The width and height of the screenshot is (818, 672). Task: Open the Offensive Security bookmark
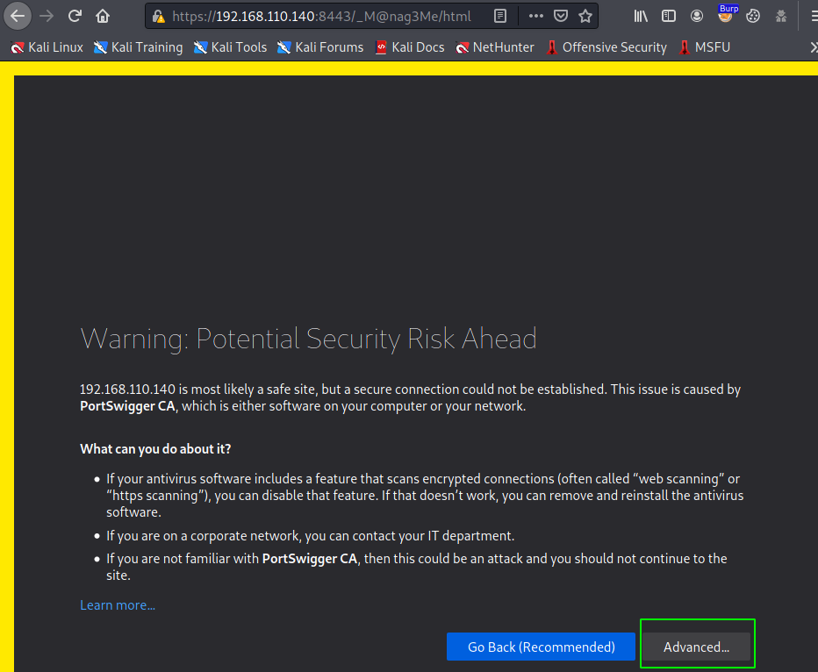[x=606, y=47]
